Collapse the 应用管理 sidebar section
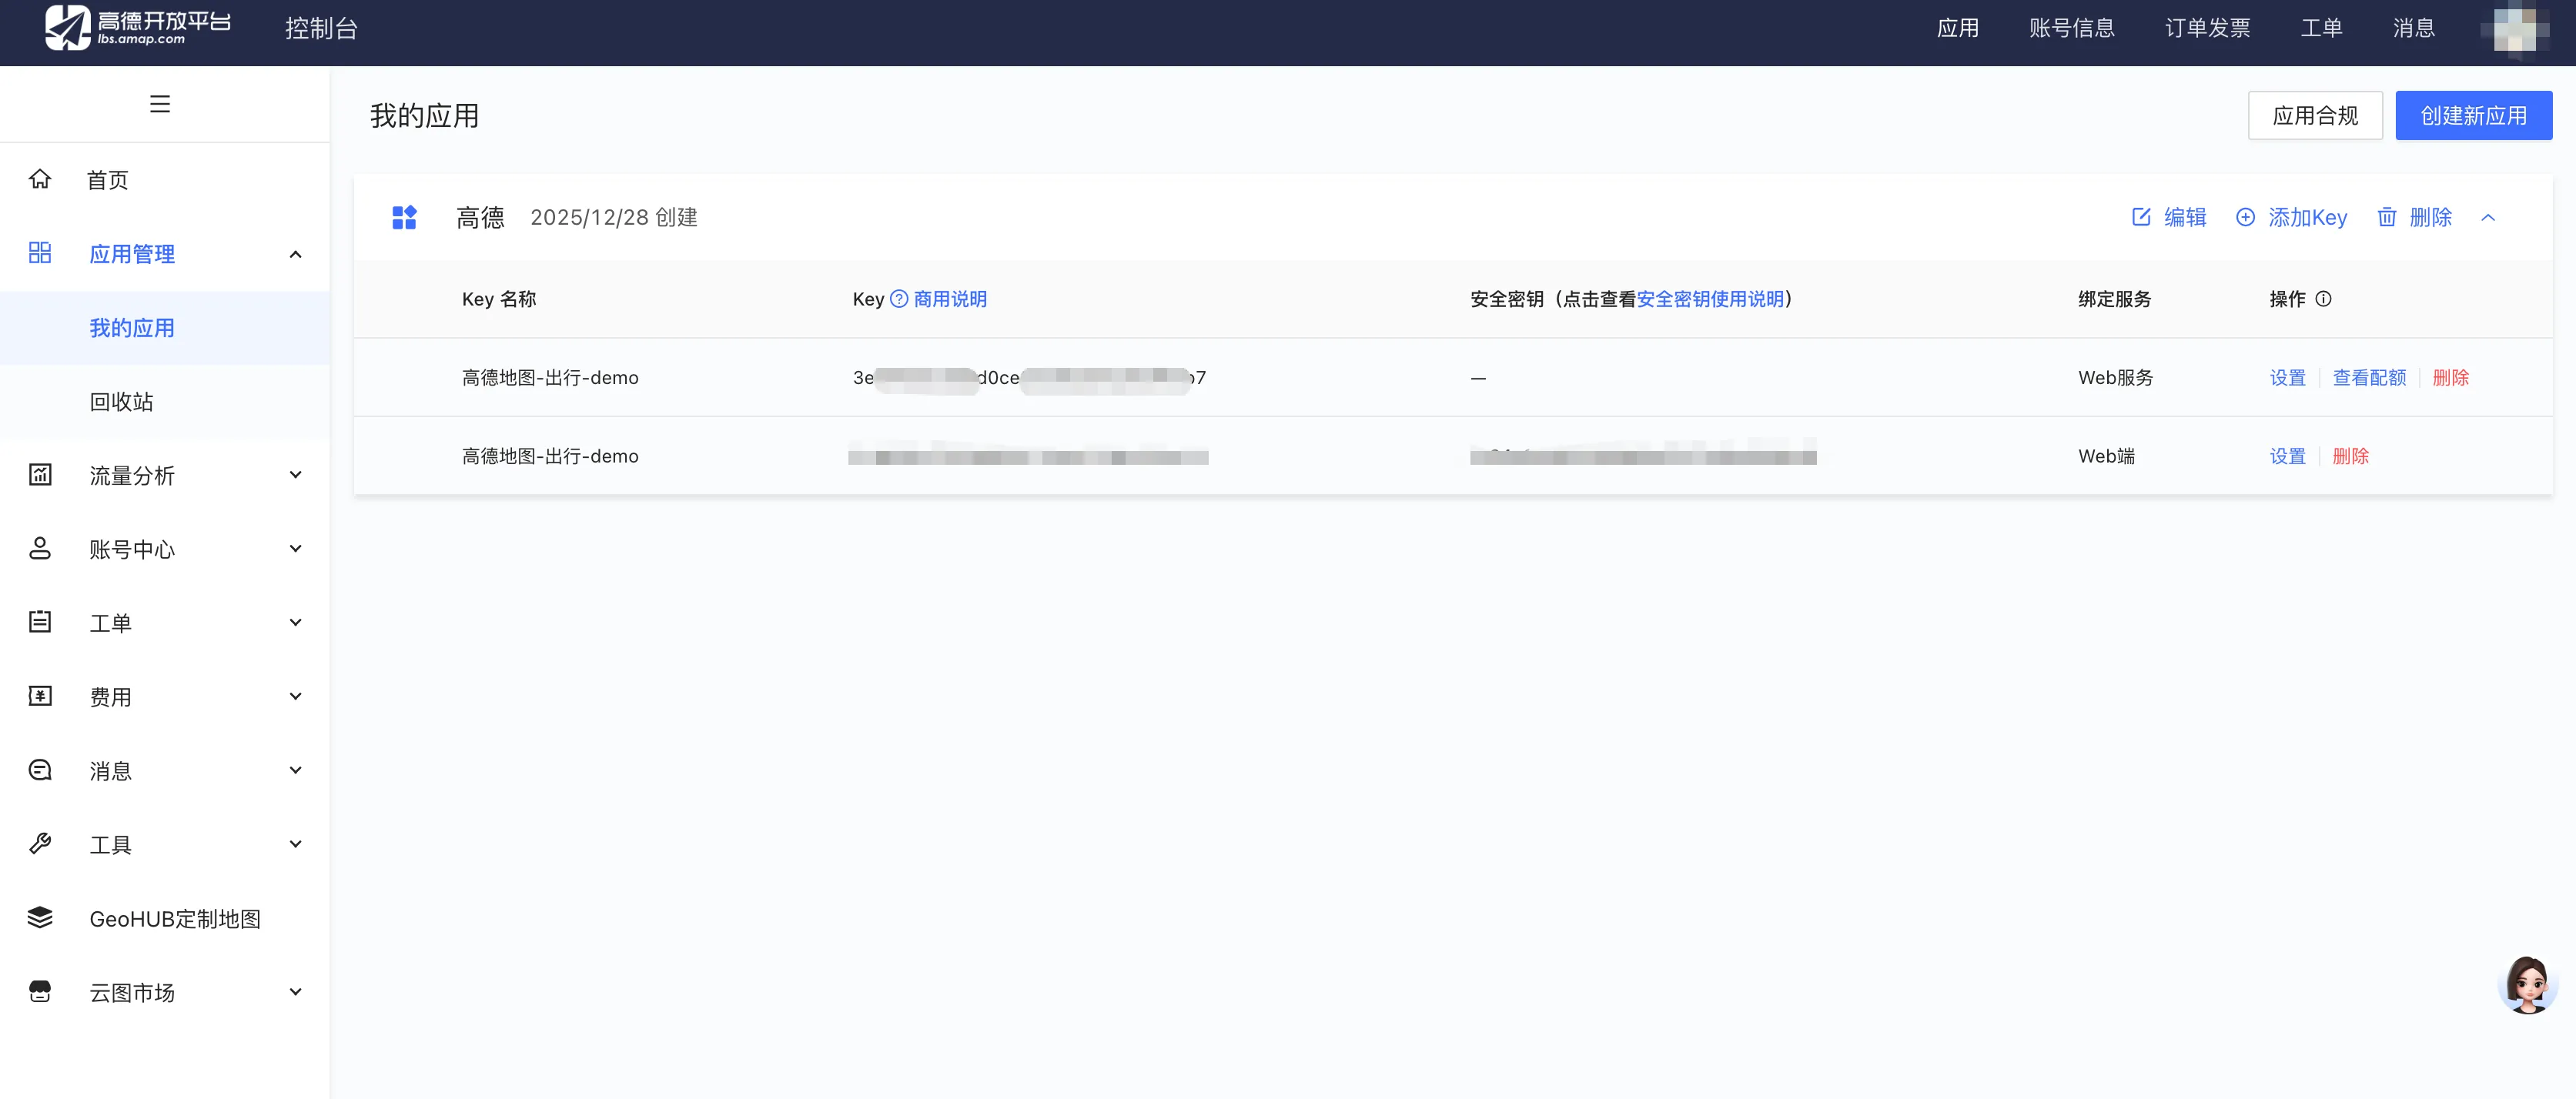This screenshot has height=1099, width=2576. [295, 254]
